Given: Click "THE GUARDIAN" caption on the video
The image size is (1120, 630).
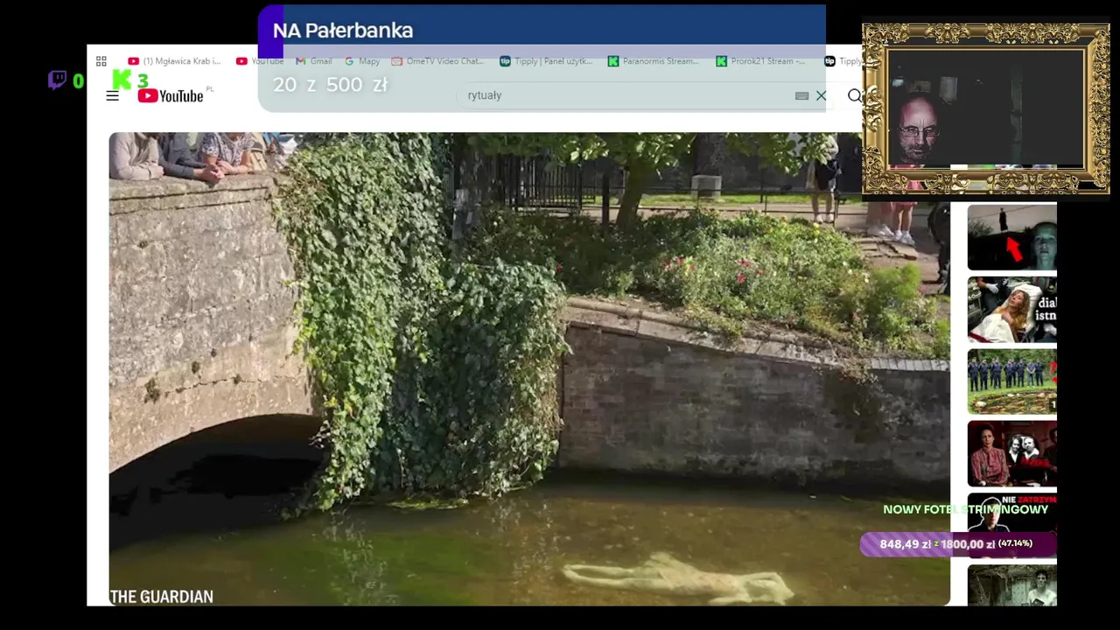Looking at the screenshot, I should [162, 597].
